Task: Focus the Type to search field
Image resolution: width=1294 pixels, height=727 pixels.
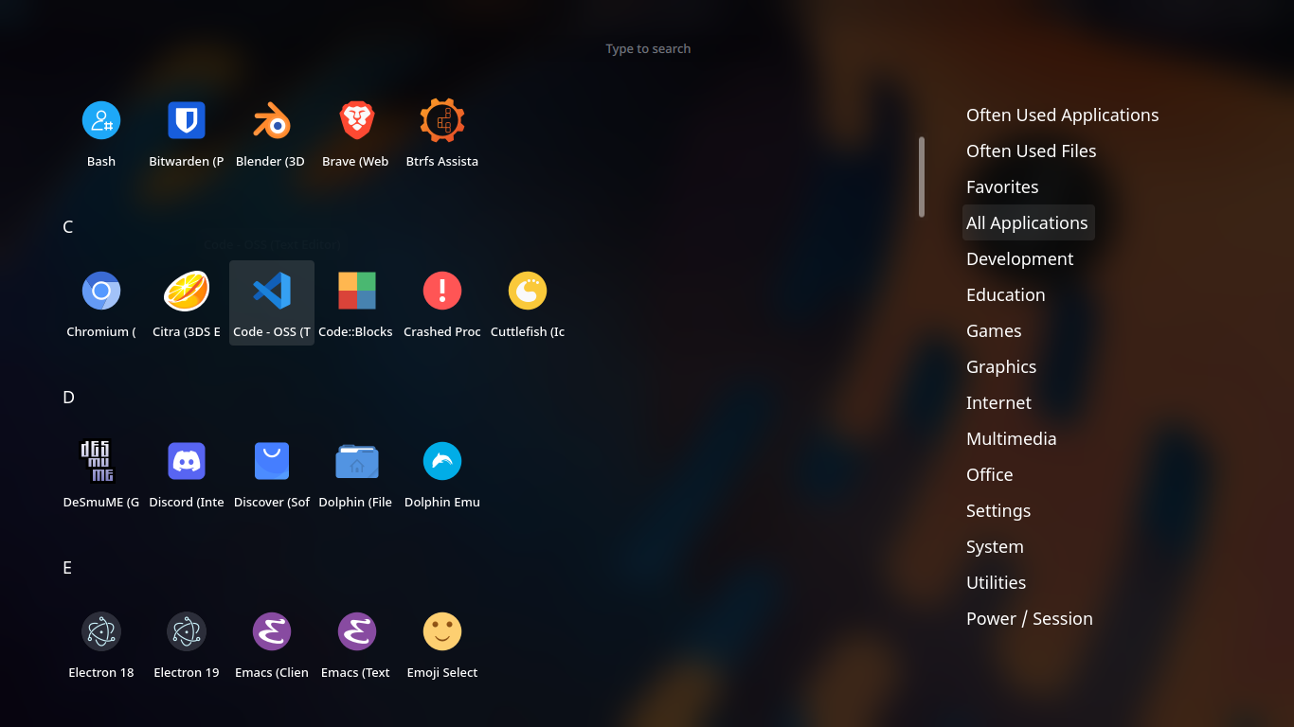Action: [648, 48]
